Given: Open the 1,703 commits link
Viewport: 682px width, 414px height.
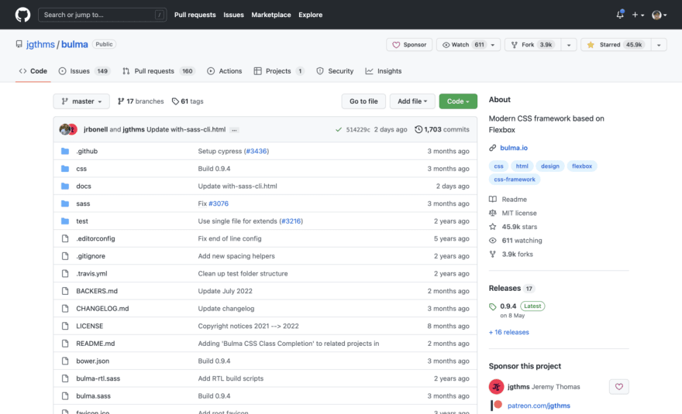Looking at the screenshot, I should point(442,129).
